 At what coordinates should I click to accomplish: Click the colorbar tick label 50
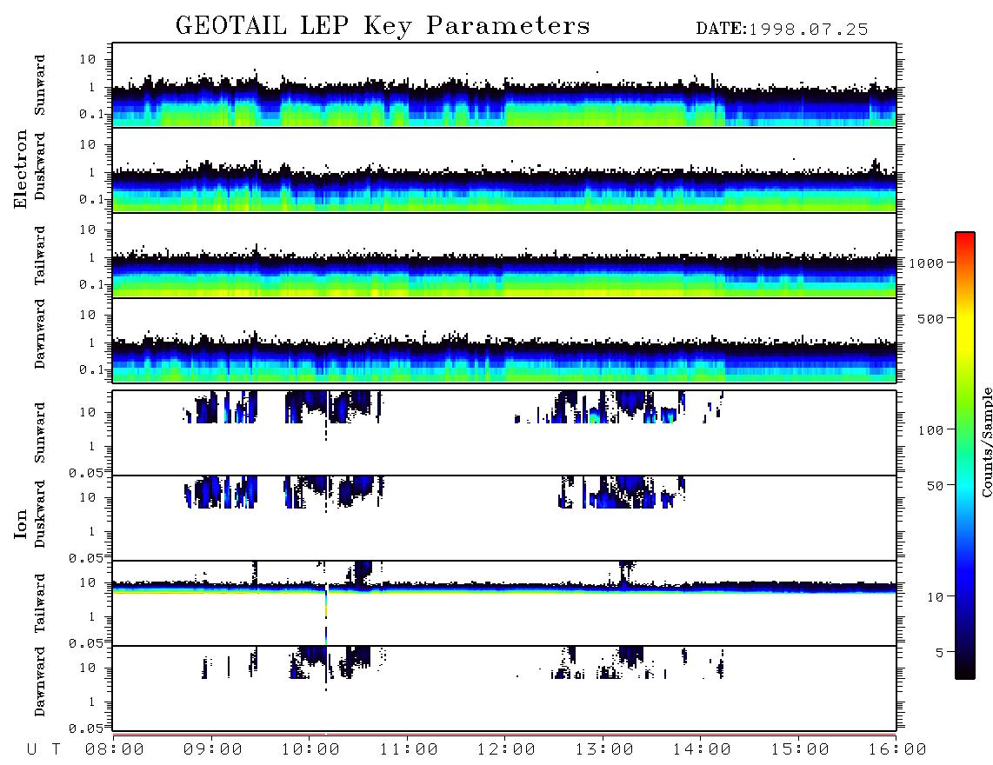tap(935, 486)
